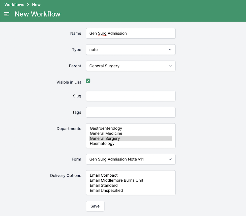Open the Type dropdown

131,50
